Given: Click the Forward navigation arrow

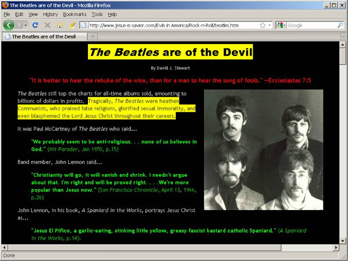Looking at the screenshot, I should click(19, 25).
